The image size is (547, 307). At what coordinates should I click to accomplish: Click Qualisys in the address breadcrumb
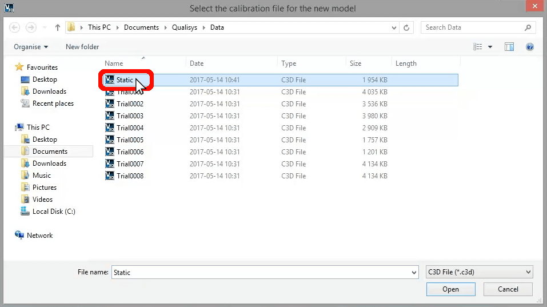click(x=184, y=27)
